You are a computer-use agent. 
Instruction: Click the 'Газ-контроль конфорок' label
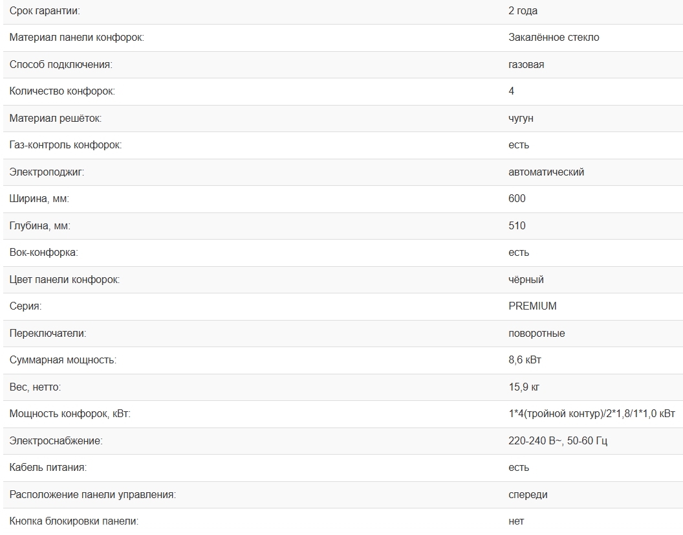pyautogui.click(x=65, y=145)
